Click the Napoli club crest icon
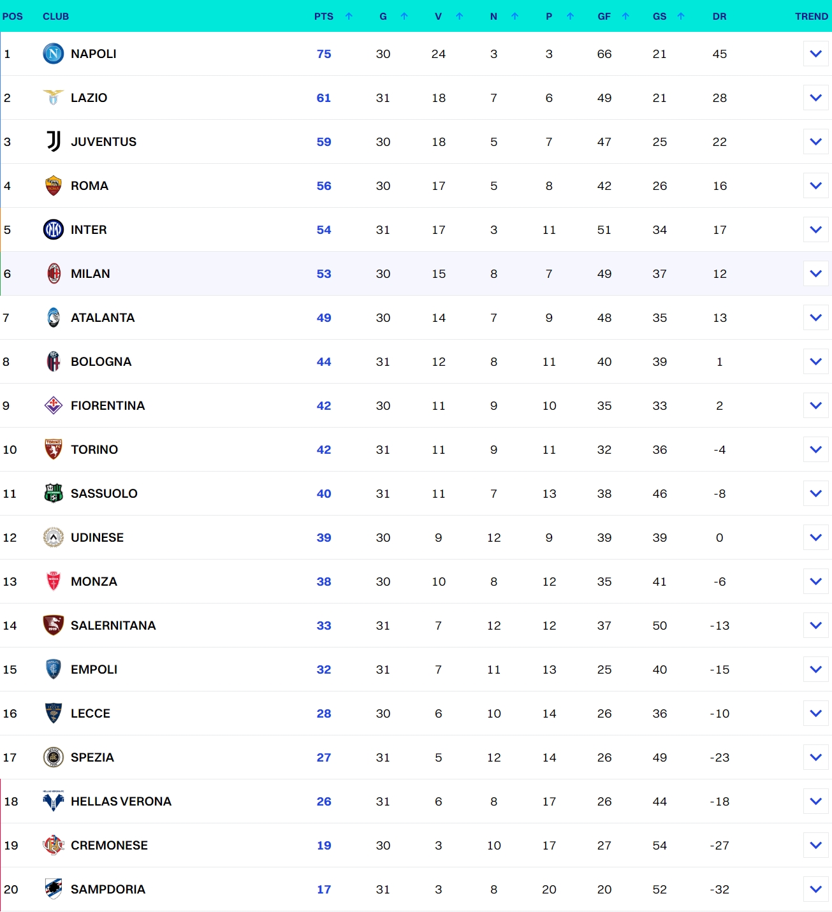Image resolution: width=832 pixels, height=912 pixels. pyautogui.click(x=54, y=54)
